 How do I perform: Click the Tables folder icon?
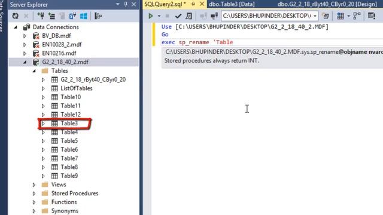(x=45, y=71)
